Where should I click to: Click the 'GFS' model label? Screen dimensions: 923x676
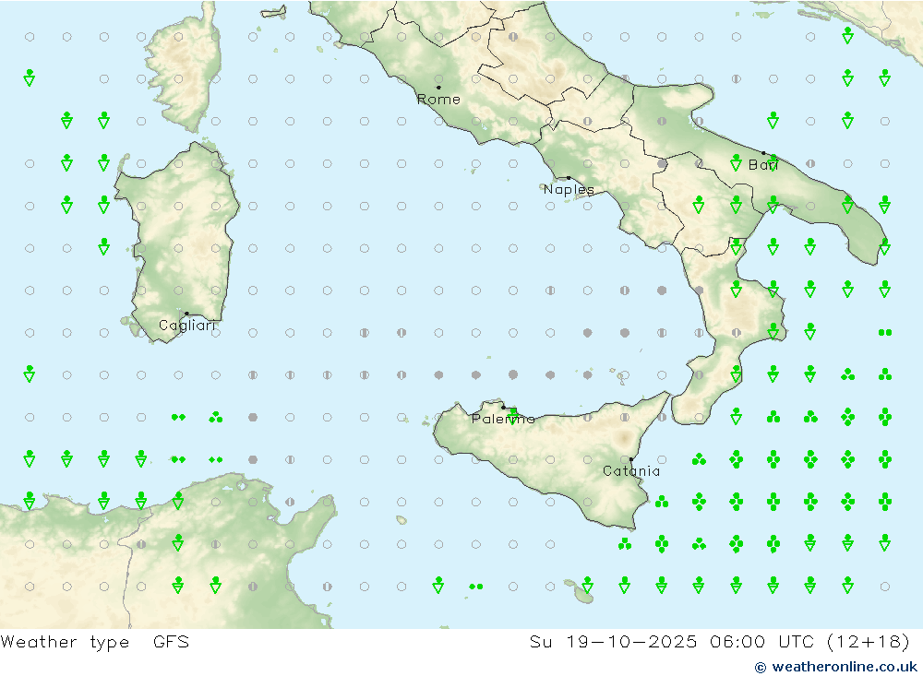172,641
